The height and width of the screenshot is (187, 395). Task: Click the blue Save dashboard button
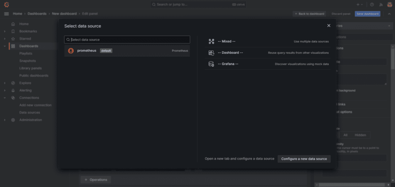click(368, 14)
